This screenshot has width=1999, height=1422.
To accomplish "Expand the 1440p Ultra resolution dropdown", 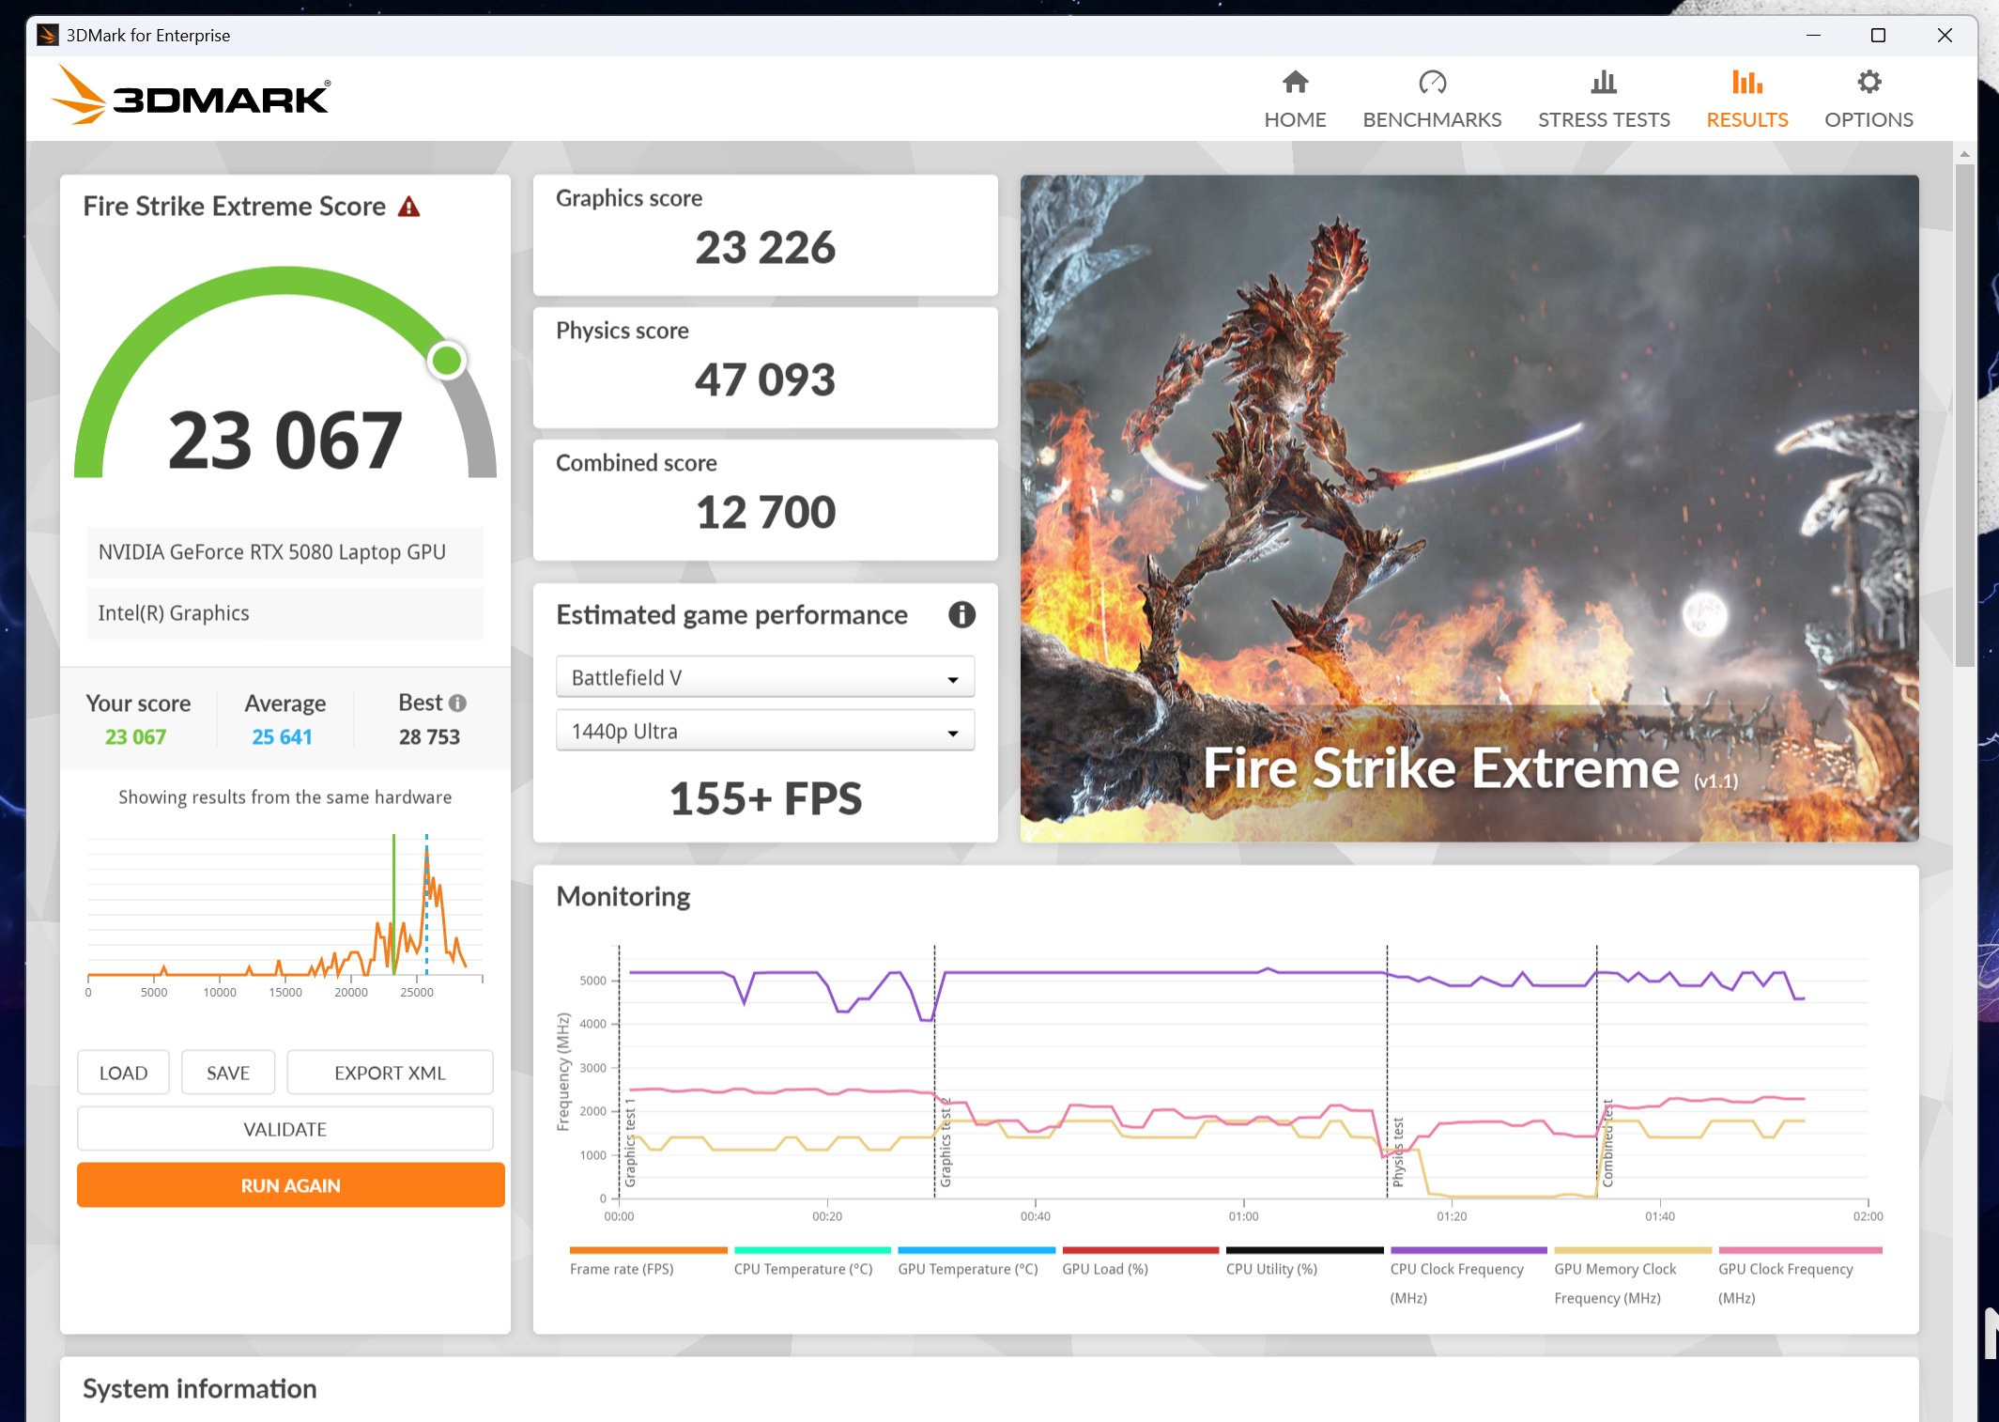I will (x=765, y=731).
